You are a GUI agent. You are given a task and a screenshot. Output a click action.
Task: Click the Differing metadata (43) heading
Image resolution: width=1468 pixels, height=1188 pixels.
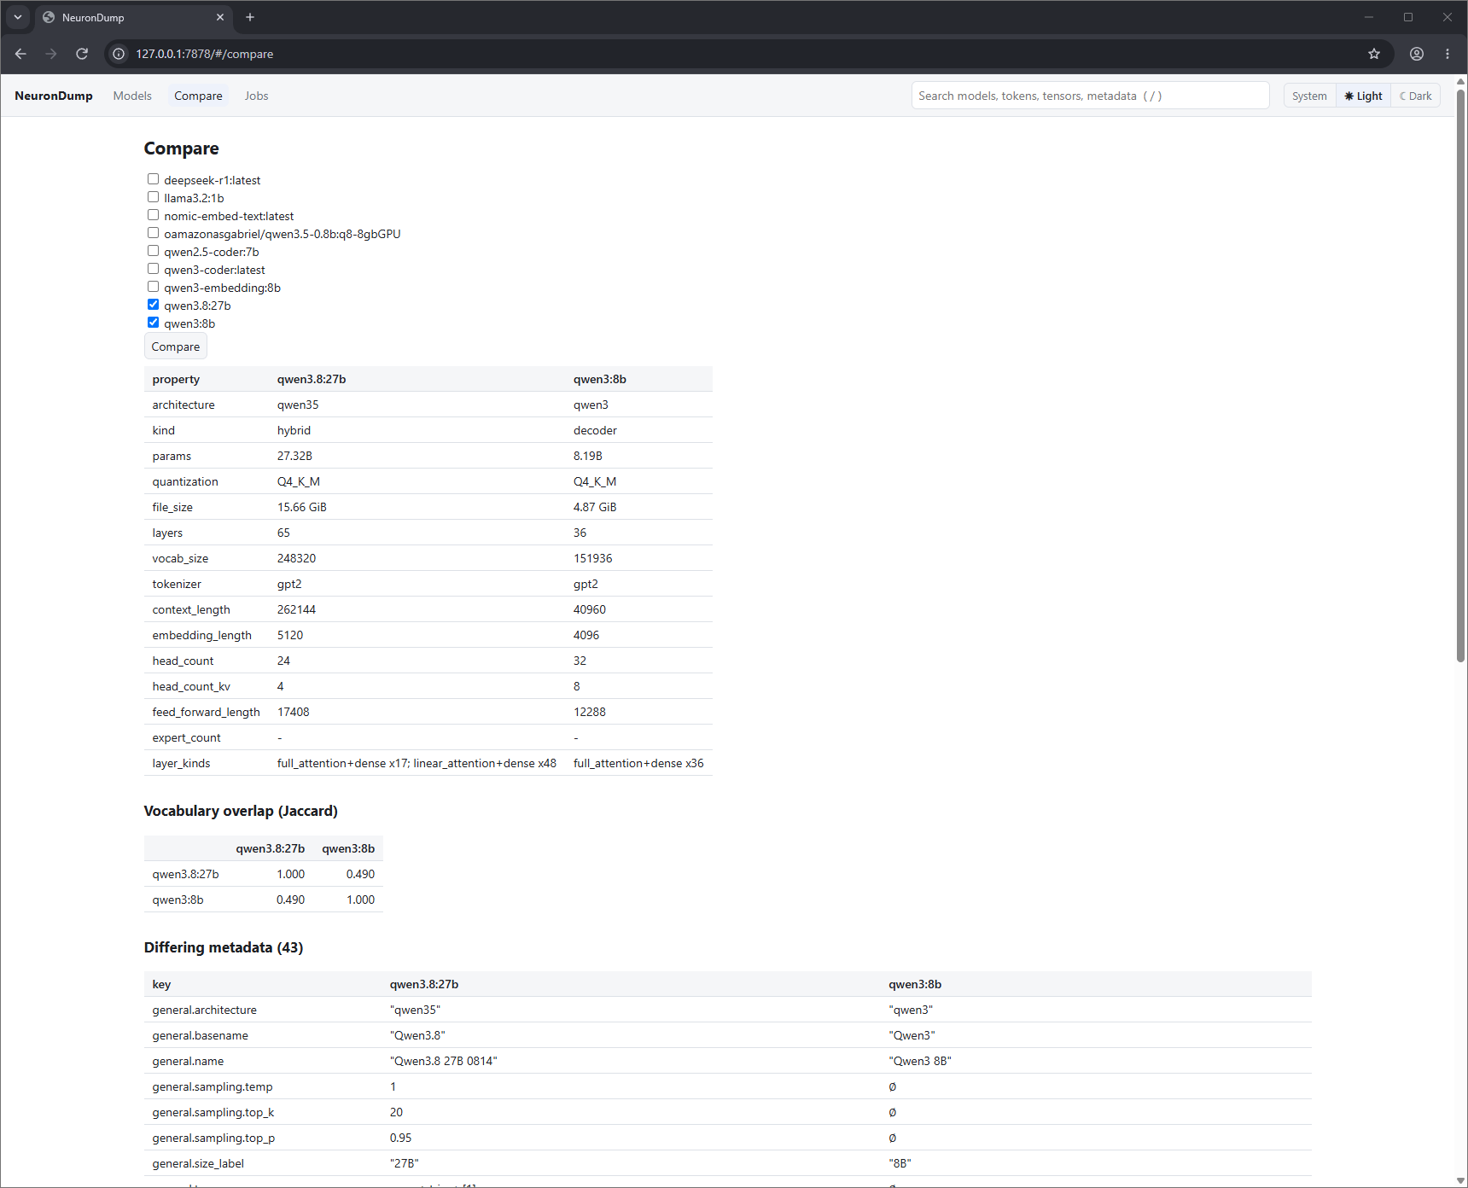[224, 947]
